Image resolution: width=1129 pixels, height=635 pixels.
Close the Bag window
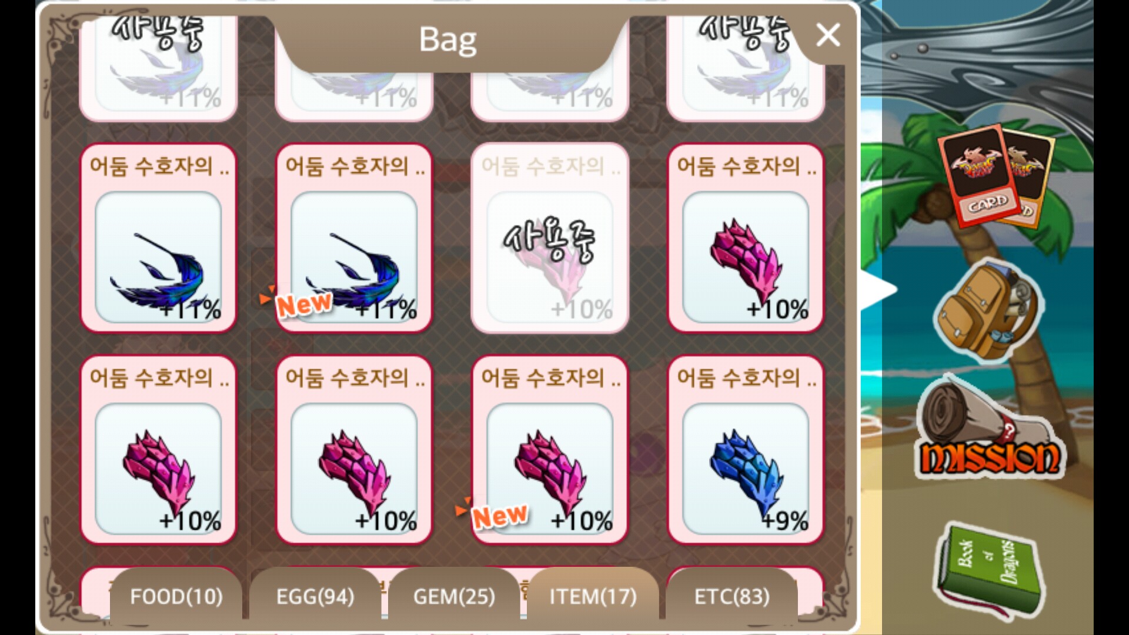click(828, 35)
